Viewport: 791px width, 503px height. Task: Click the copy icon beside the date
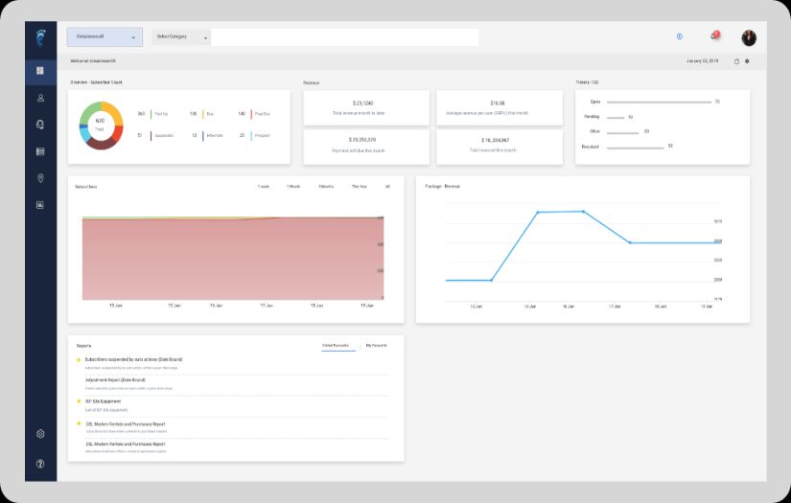coord(736,61)
